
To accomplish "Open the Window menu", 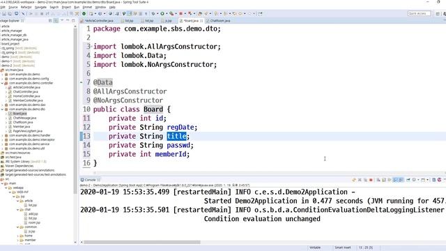I will click(100, 7).
